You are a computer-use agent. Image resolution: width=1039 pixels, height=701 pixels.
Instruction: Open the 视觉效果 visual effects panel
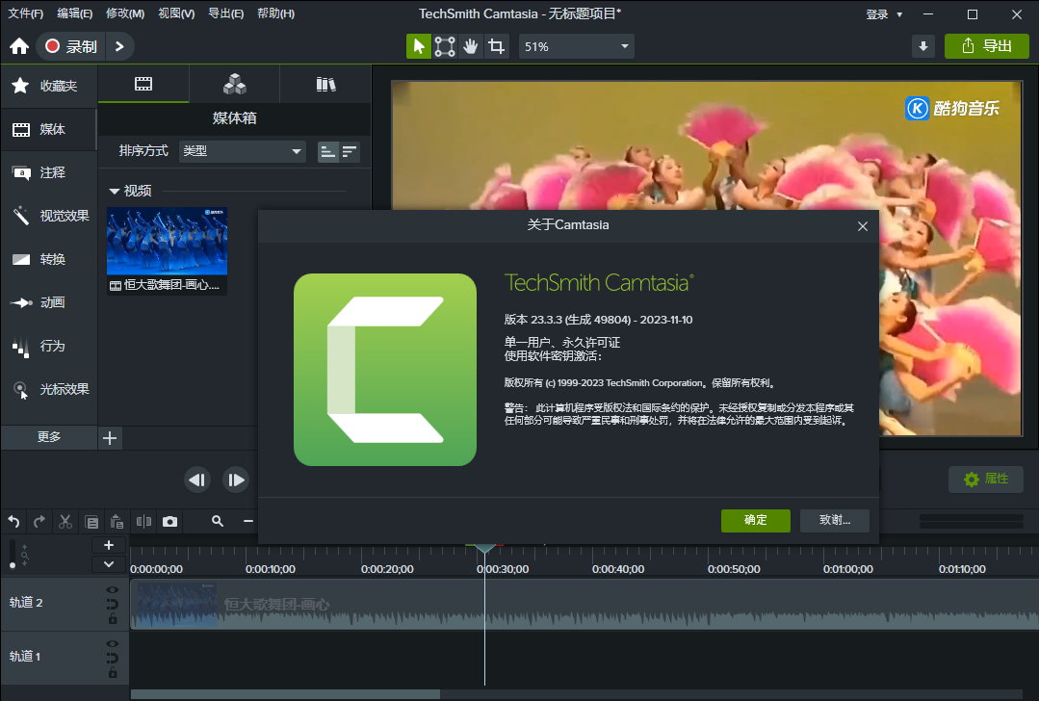pos(48,216)
